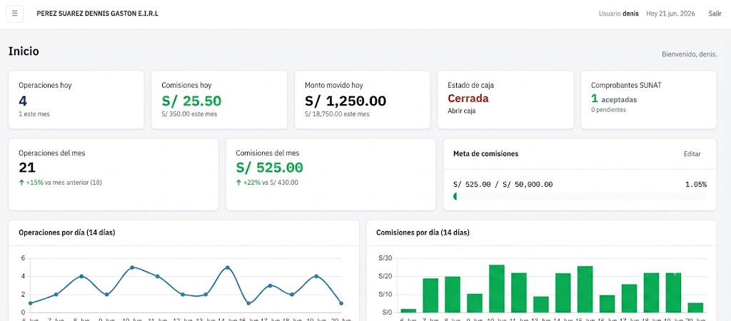Click the green up arrow beside +15%
Image resolution: width=731 pixels, height=321 pixels.
pos(21,183)
